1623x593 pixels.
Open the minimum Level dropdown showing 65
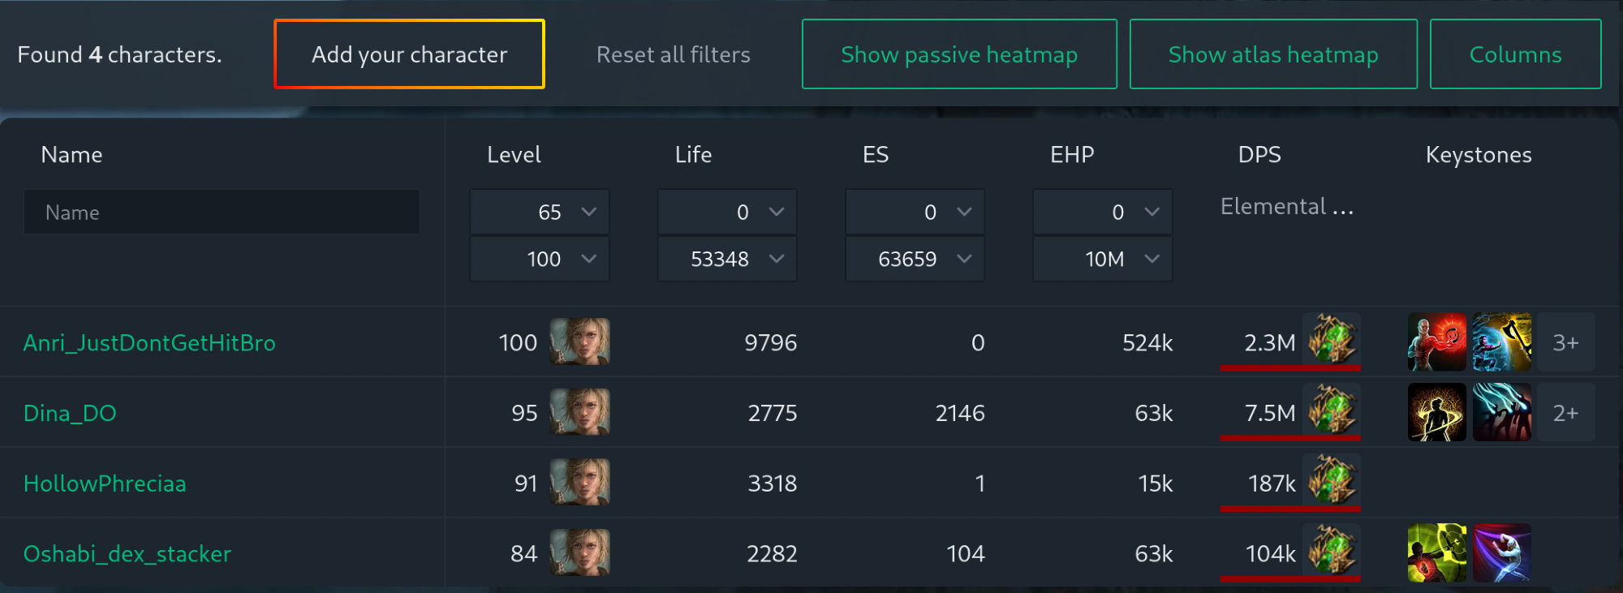540,212
